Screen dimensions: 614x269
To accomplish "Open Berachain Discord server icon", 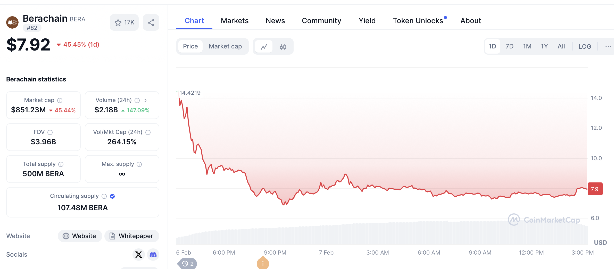I will click(x=153, y=255).
